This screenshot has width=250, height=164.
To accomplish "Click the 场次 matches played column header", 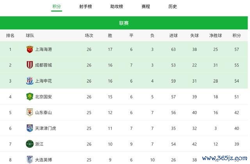I will click(x=89, y=35).
